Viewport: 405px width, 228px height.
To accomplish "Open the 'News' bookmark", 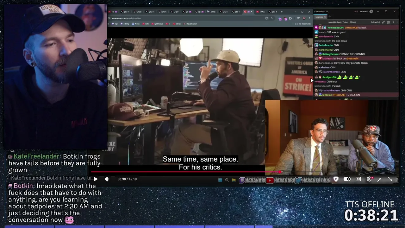I will (136, 24).
